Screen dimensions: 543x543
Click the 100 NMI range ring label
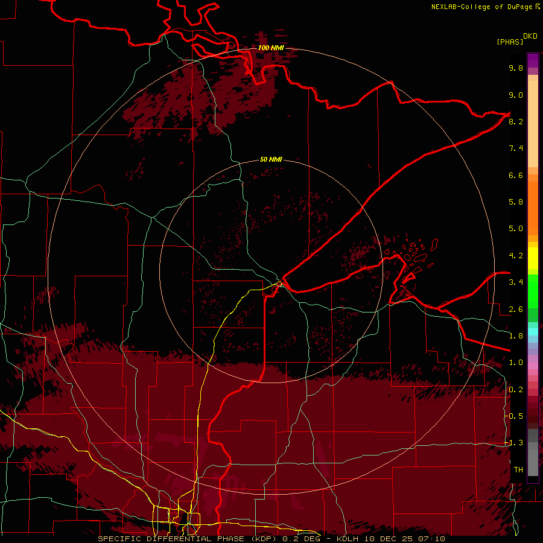(x=271, y=48)
